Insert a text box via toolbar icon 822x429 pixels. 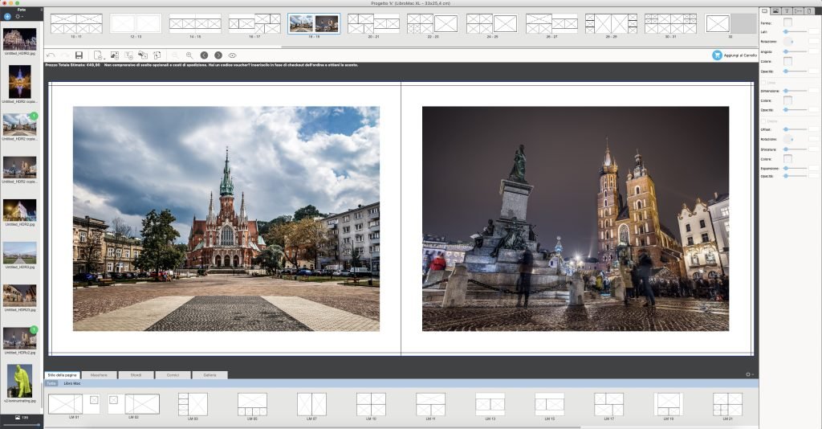coord(128,55)
